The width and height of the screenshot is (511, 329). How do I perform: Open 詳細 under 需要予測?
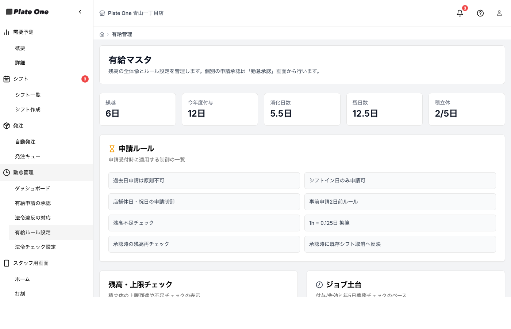pyautogui.click(x=51, y=63)
